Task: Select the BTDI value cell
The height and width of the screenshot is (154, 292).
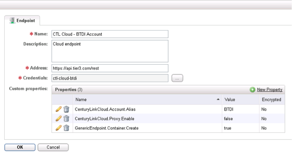Action: click(241, 109)
